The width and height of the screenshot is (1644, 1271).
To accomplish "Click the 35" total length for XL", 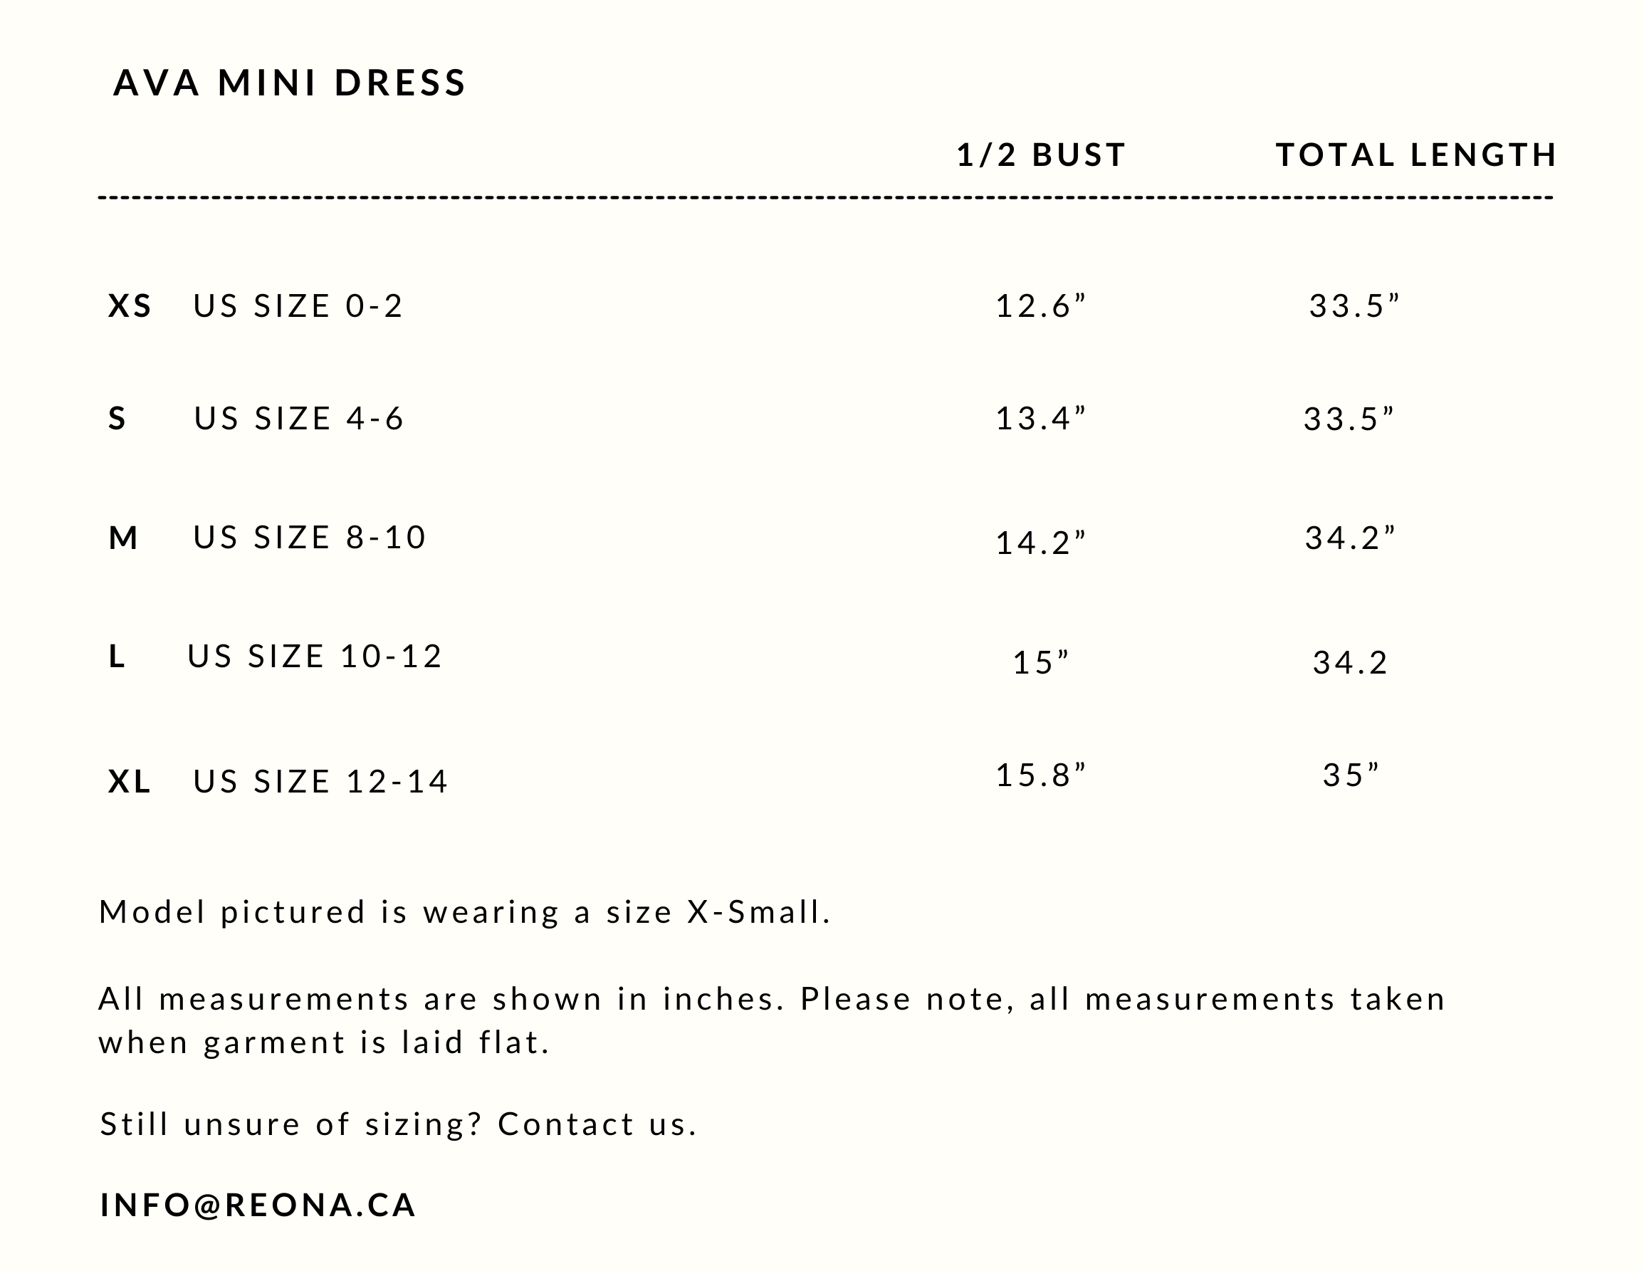I will (1351, 775).
